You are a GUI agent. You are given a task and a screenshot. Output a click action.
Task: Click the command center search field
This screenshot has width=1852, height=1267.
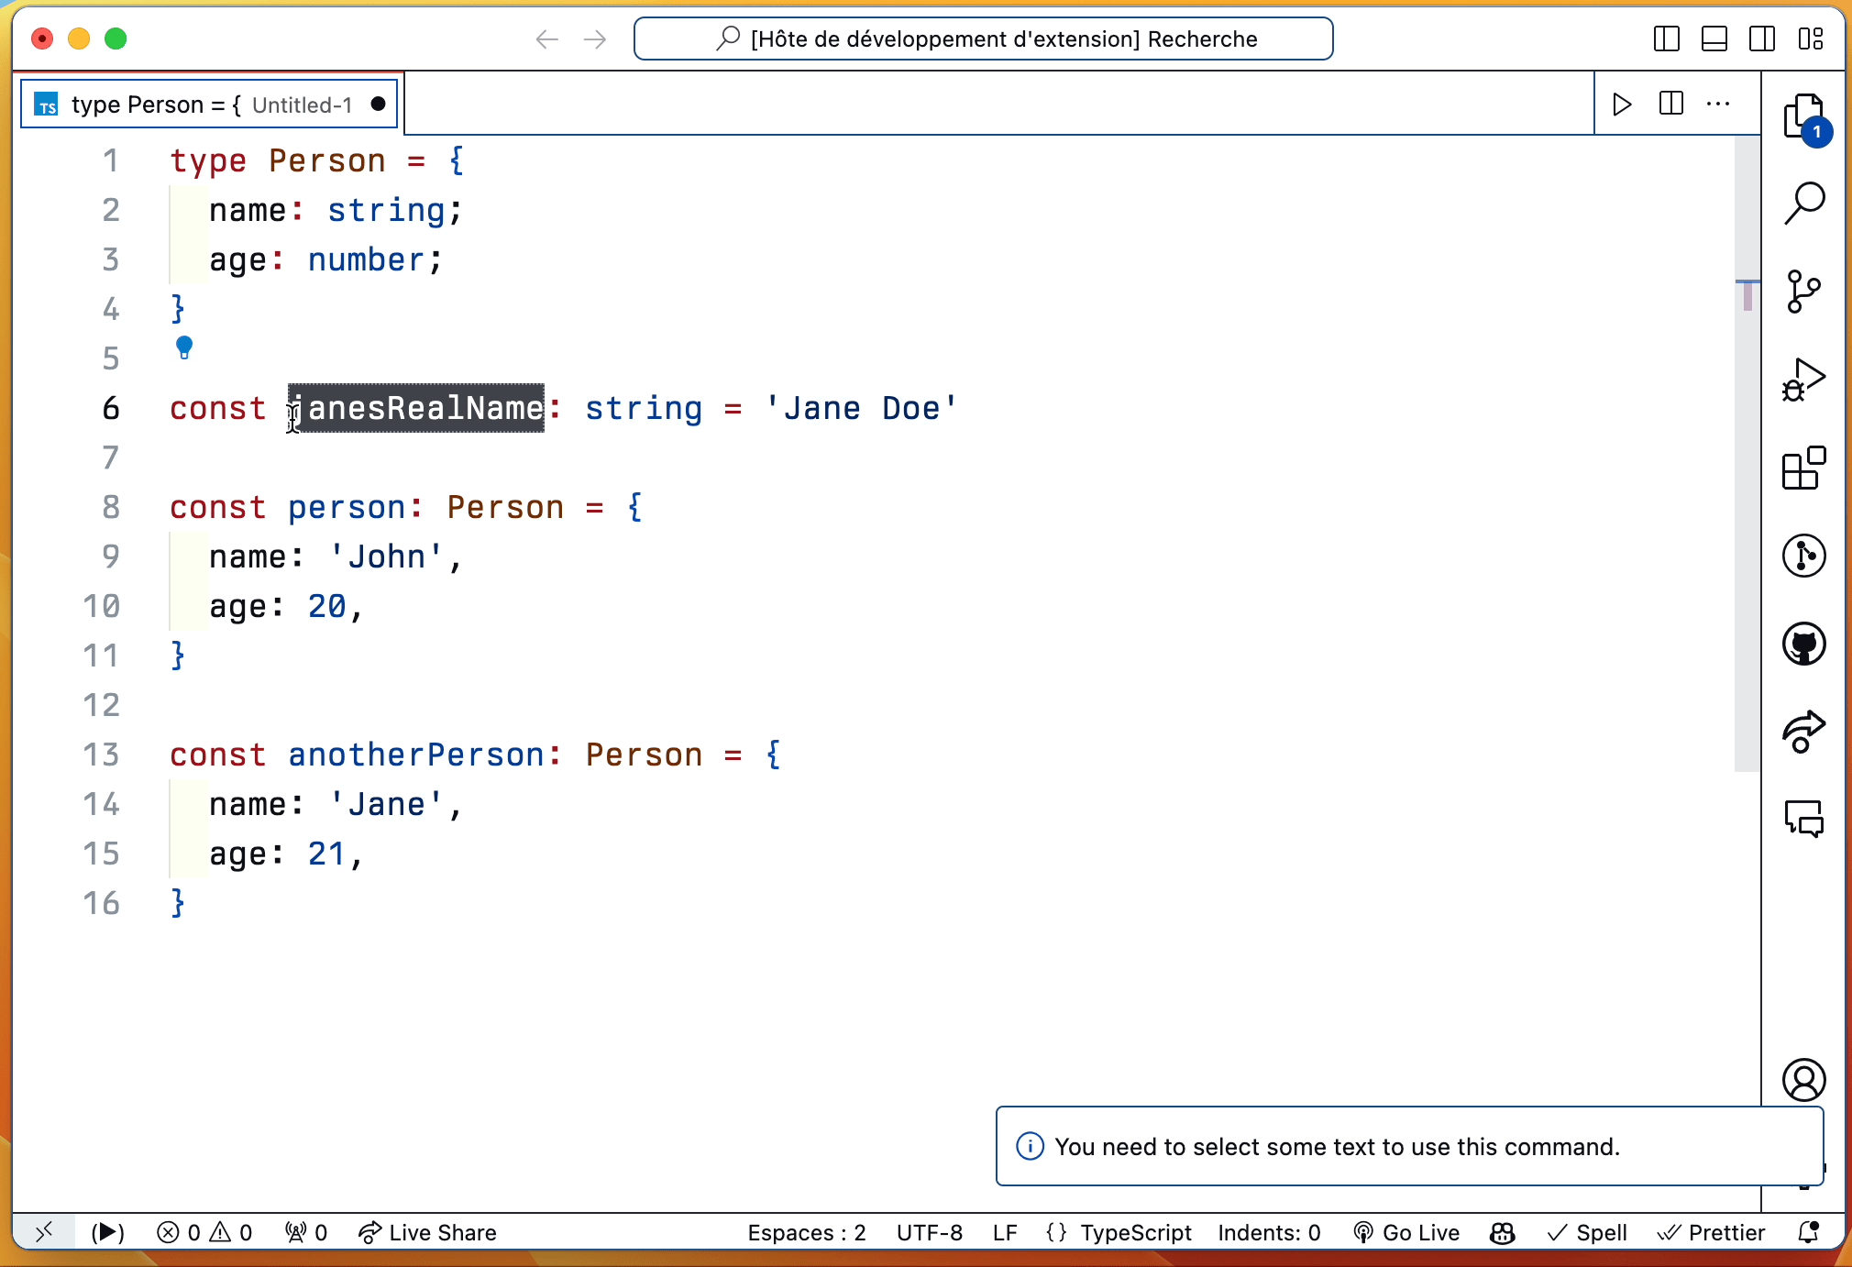pyautogui.click(x=984, y=39)
